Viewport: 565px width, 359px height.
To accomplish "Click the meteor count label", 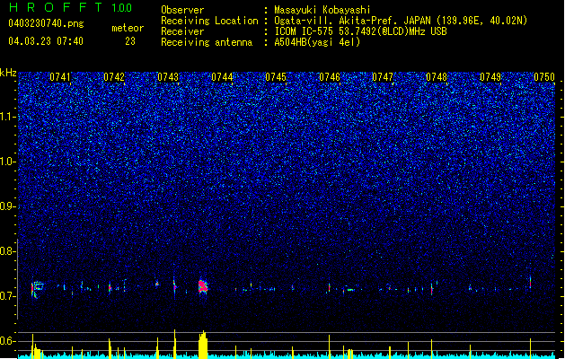I will click(x=128, y=28).
